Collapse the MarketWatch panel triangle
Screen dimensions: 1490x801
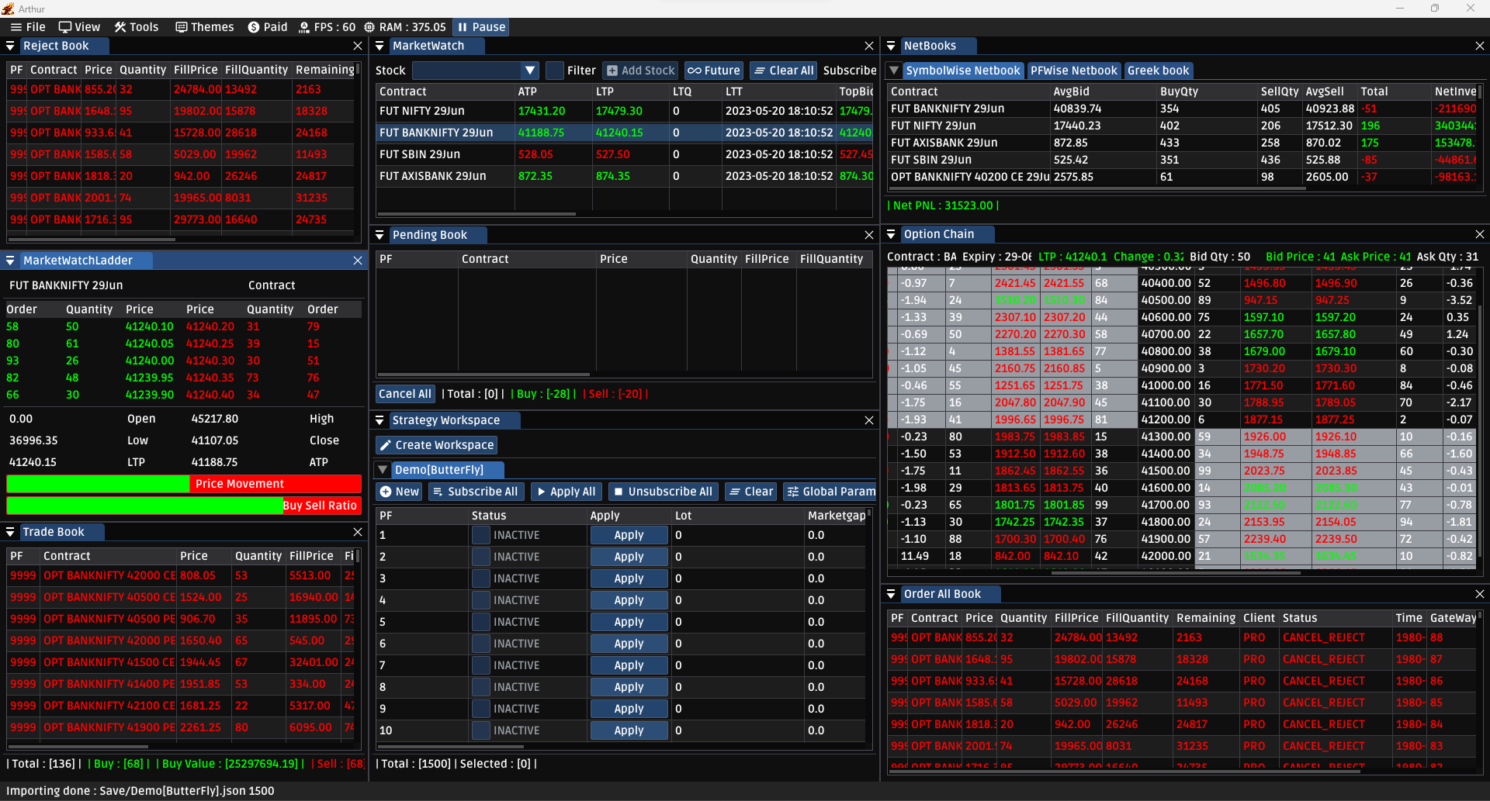click(379, 47)
